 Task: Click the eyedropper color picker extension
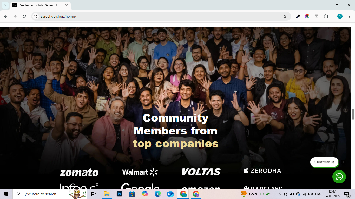coord(298,16)
